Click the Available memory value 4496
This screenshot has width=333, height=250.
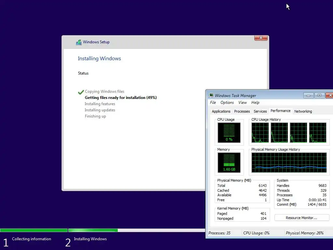pos(262,195)
